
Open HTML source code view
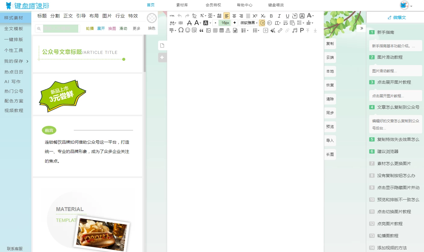pos(172,16)
